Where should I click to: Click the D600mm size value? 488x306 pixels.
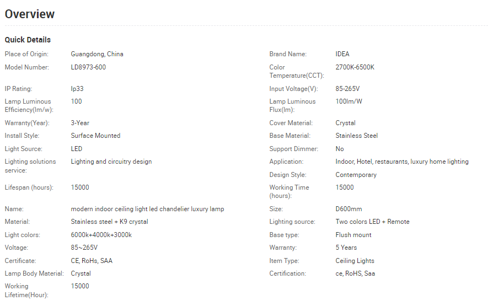click(348, 209)
